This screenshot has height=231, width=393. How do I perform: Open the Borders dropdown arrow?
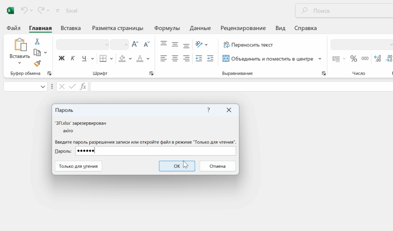(111, 59)
